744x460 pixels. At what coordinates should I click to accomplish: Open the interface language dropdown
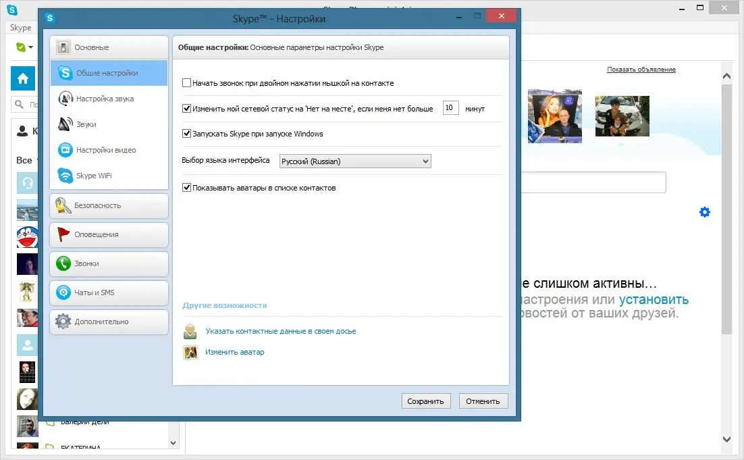[355, 161]
